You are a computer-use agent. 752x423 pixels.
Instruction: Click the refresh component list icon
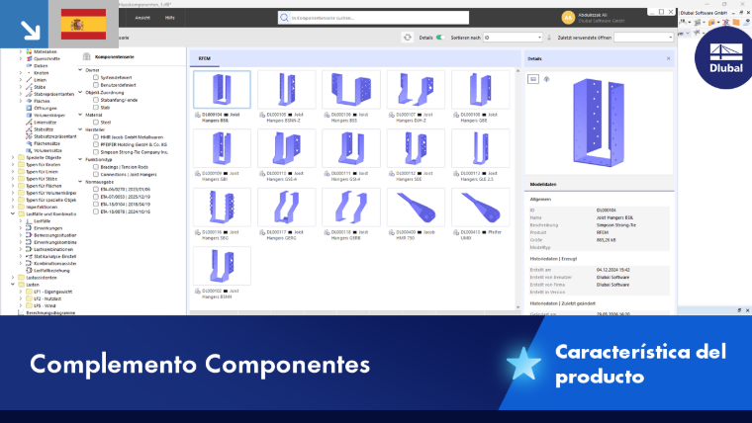pos(408,38)
